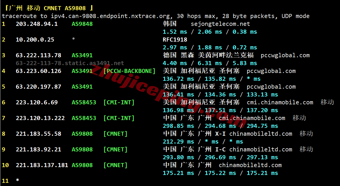The width and height of the screenshot is (340, 186).
Task: Click IP address 63.222.113.78
Action: pos(38,55)
